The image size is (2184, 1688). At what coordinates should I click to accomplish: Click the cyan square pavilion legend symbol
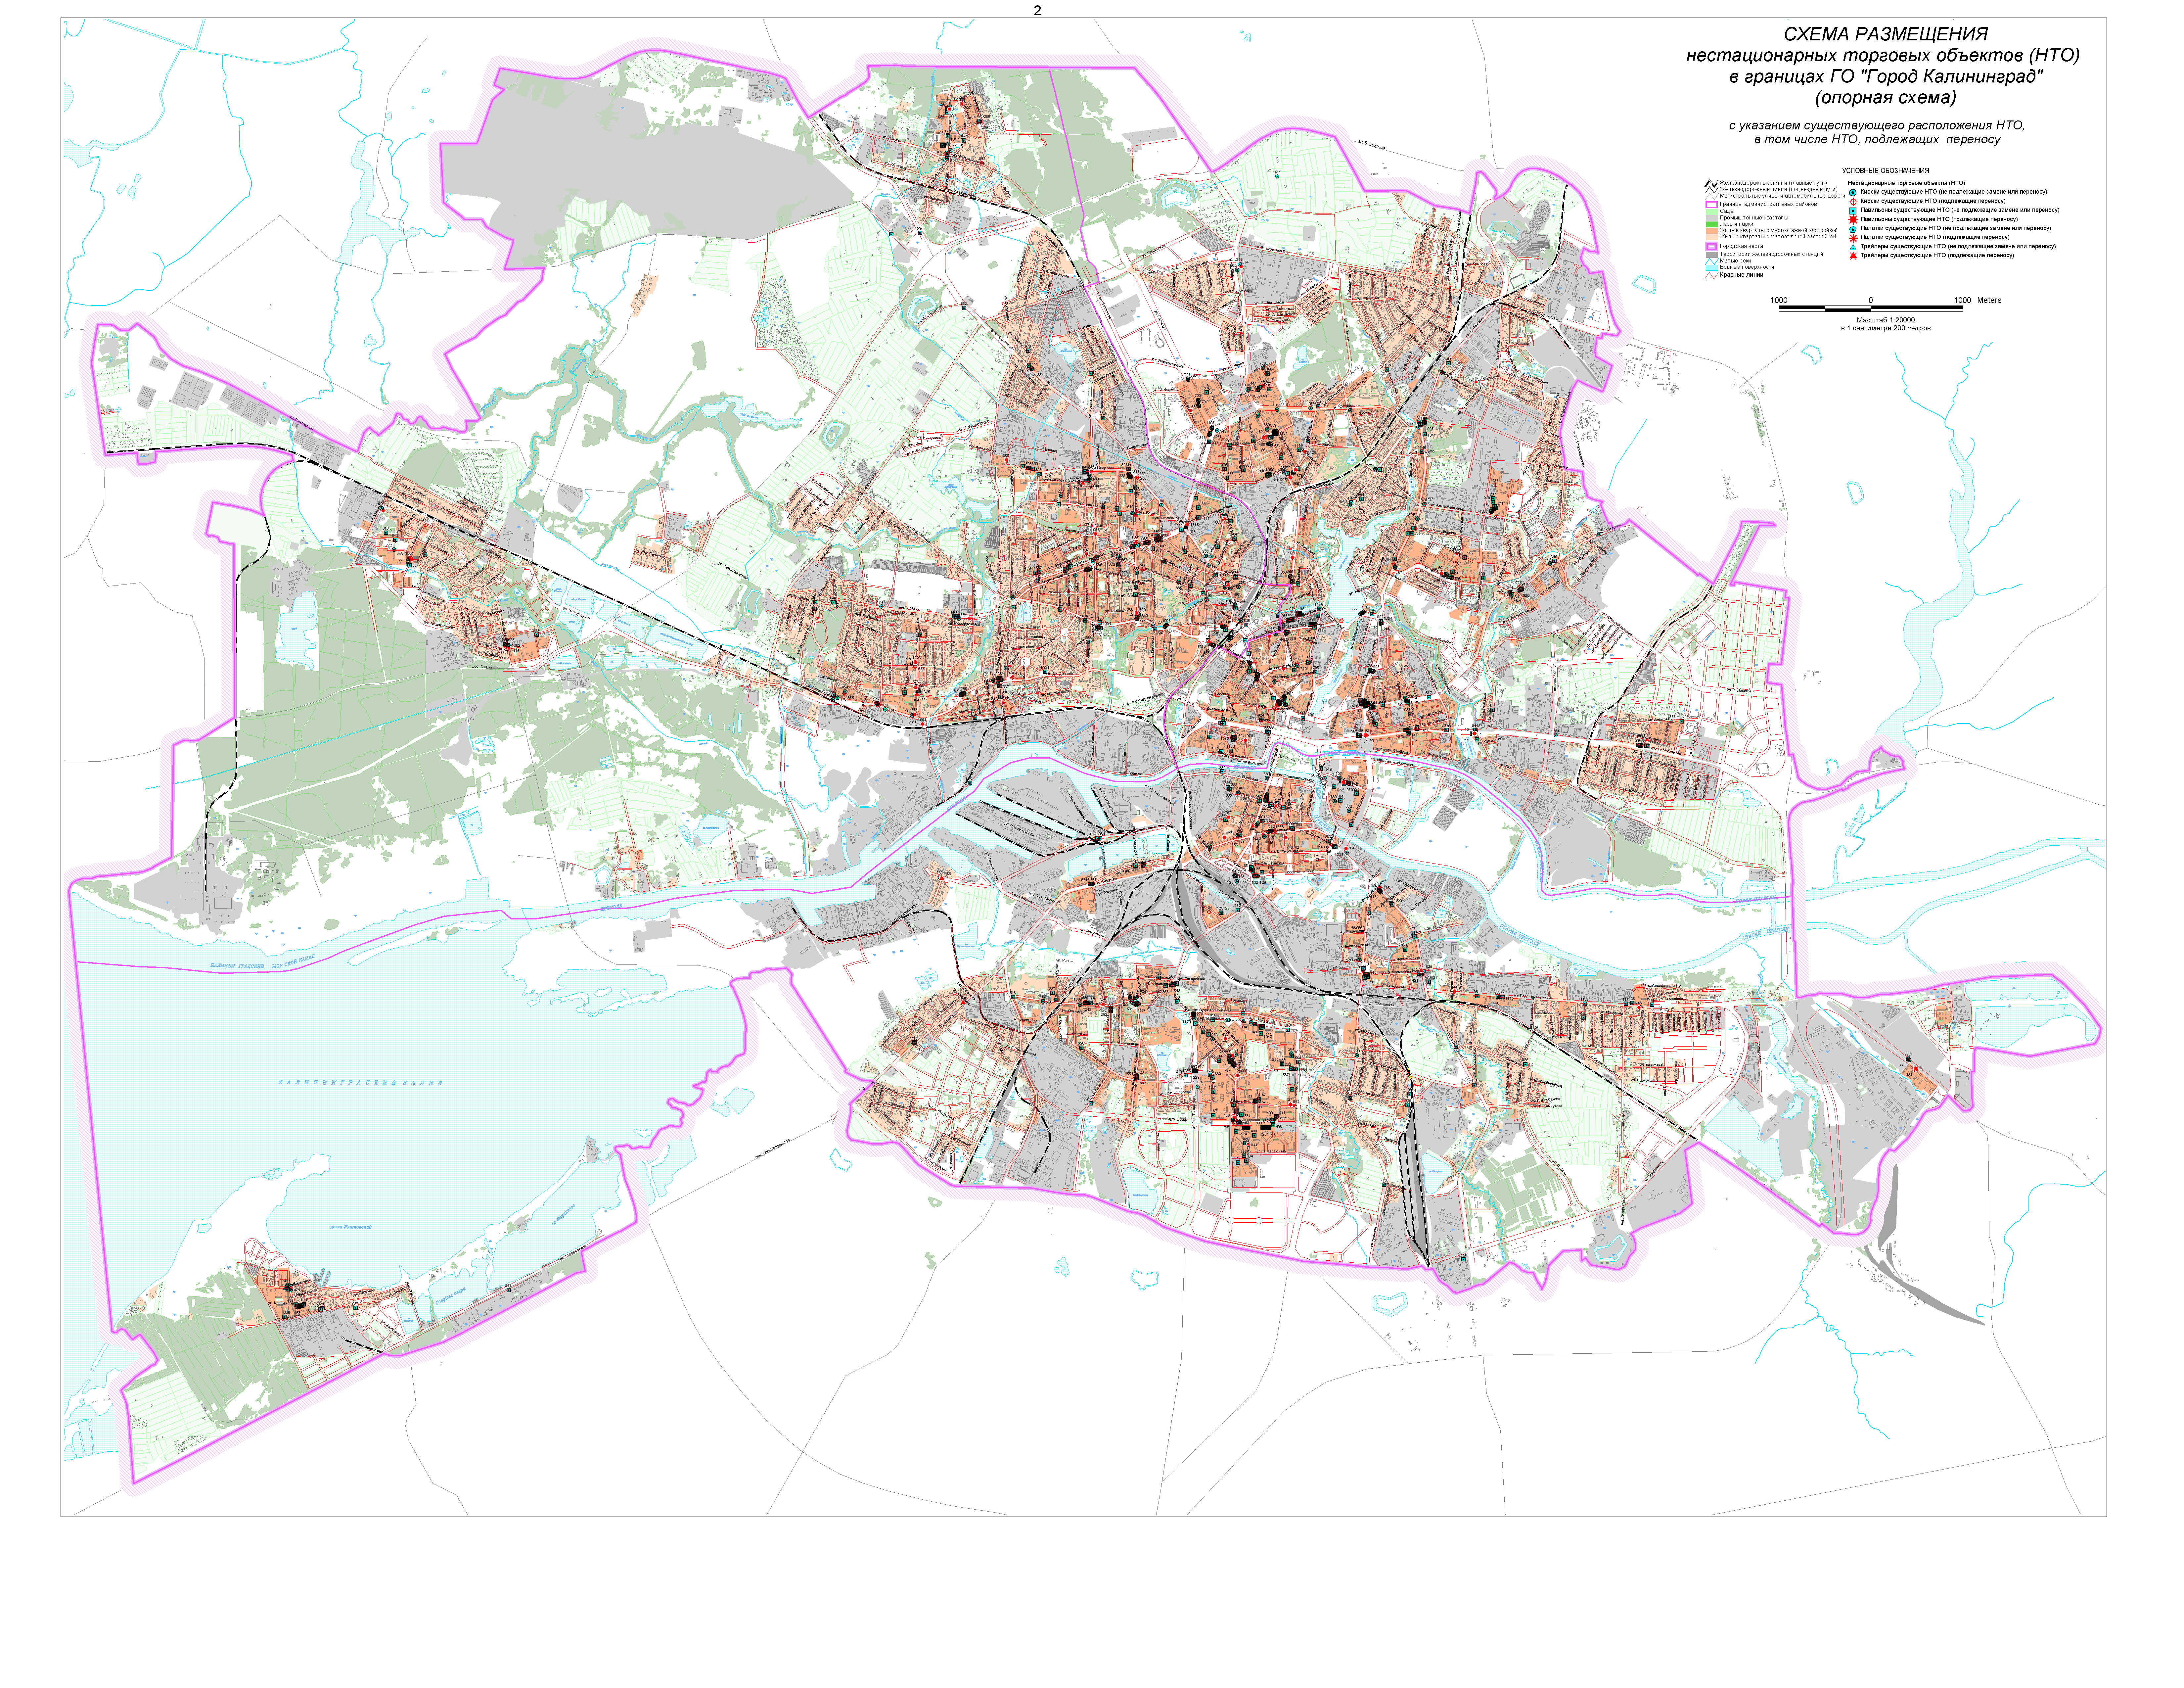click(x=1853, y=211)
